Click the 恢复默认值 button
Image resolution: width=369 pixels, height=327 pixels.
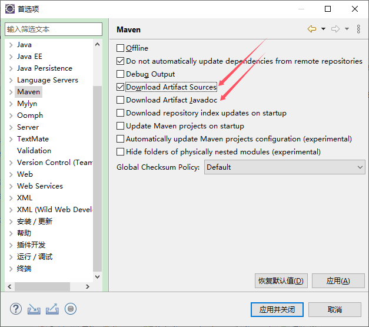tap(281, 281)
